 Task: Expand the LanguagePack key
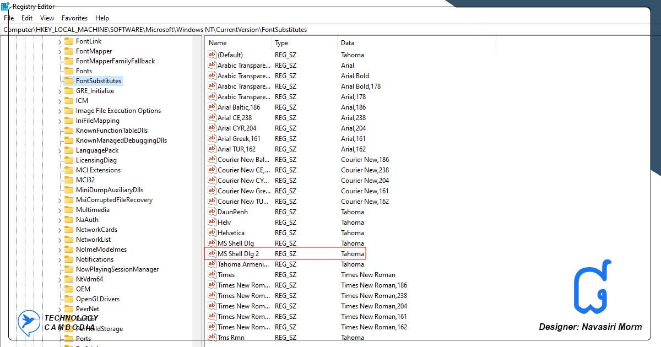60,150
